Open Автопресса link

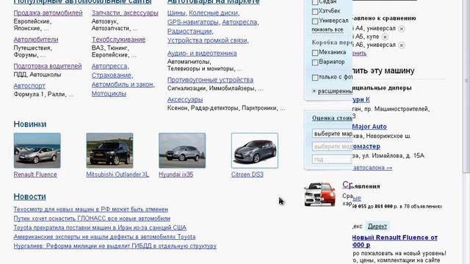point(109,66)
